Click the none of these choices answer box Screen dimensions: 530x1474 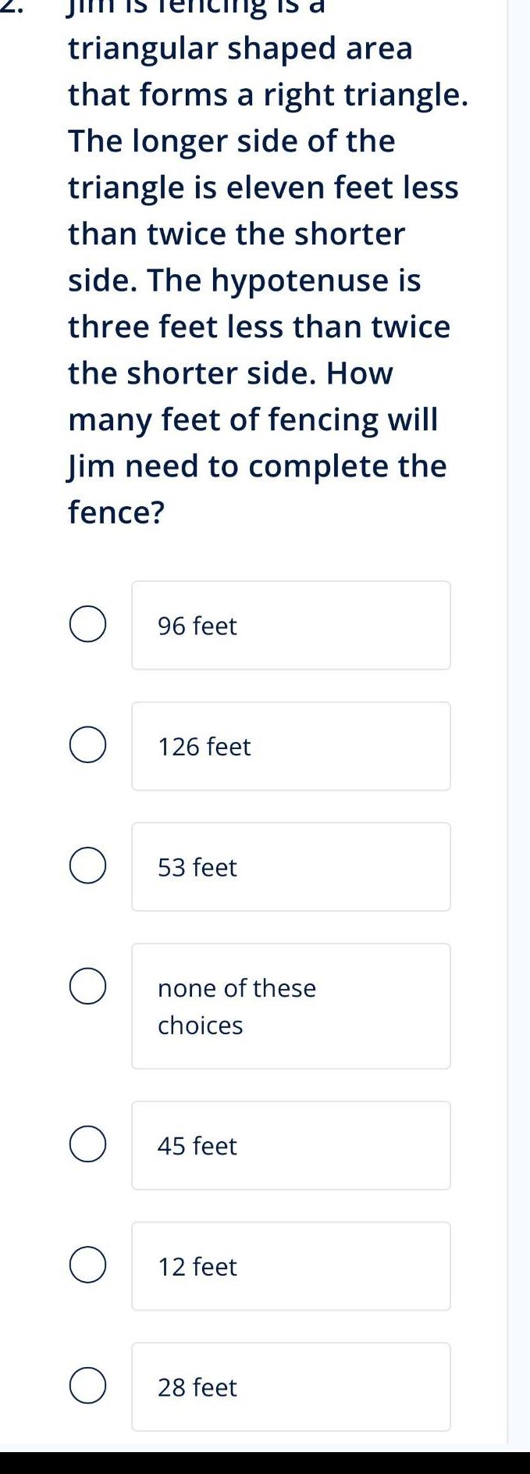coord(291,1006)
